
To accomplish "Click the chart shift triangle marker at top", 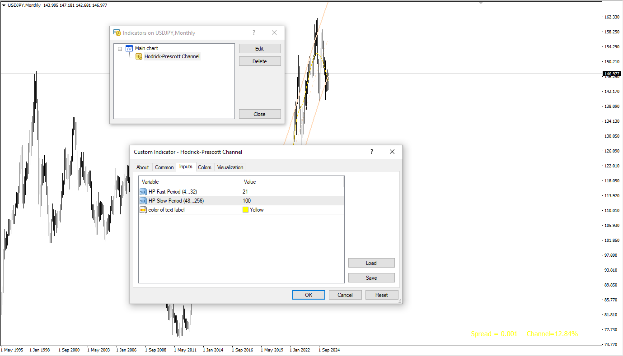I will pos(481,3).
